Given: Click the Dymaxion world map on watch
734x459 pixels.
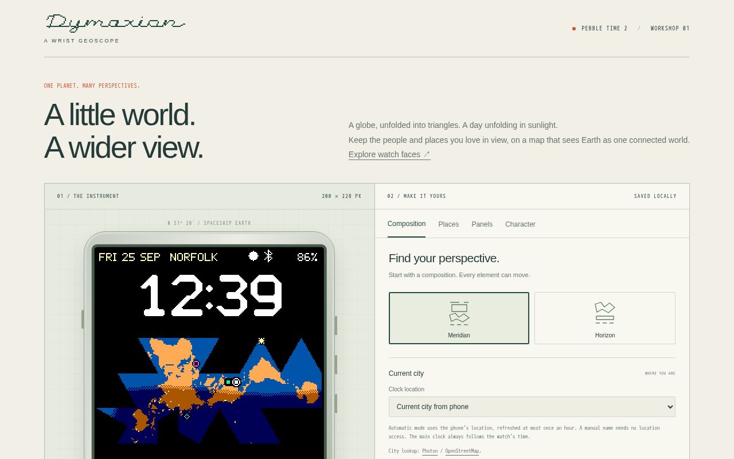Looking at the screenshot, I should pos(209,391).
